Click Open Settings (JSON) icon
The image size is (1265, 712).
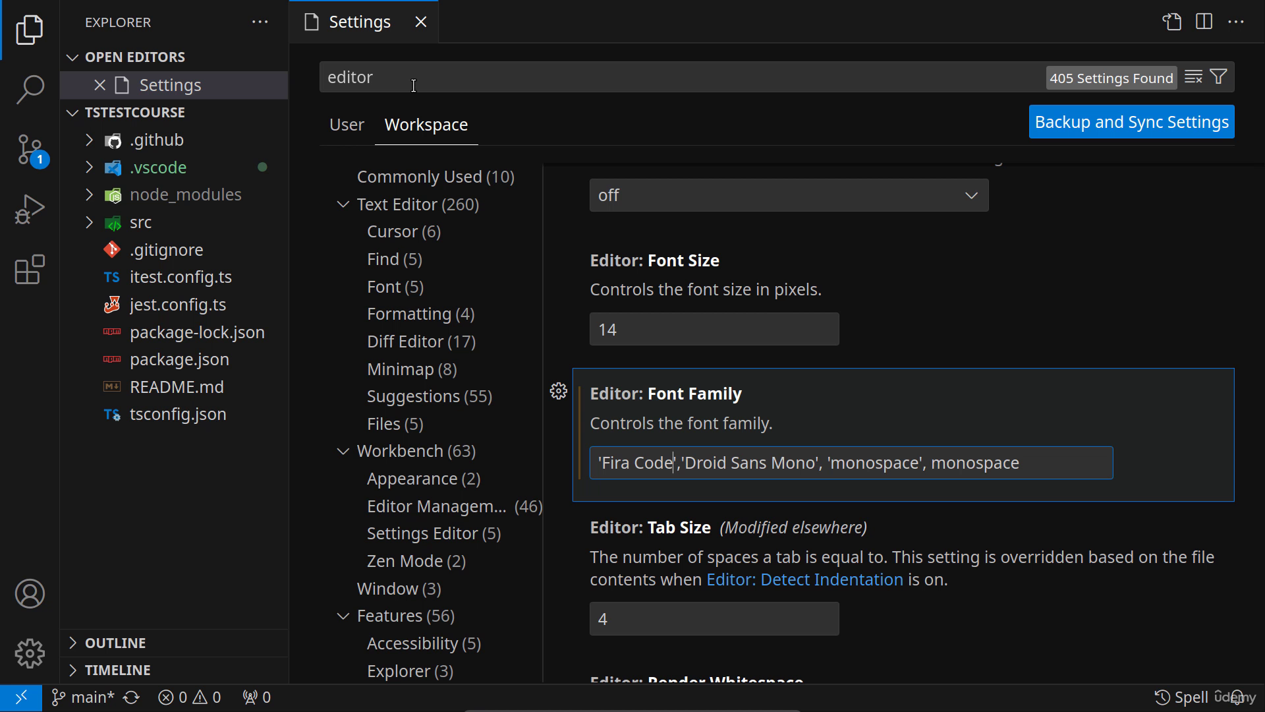coord(1171,22)
